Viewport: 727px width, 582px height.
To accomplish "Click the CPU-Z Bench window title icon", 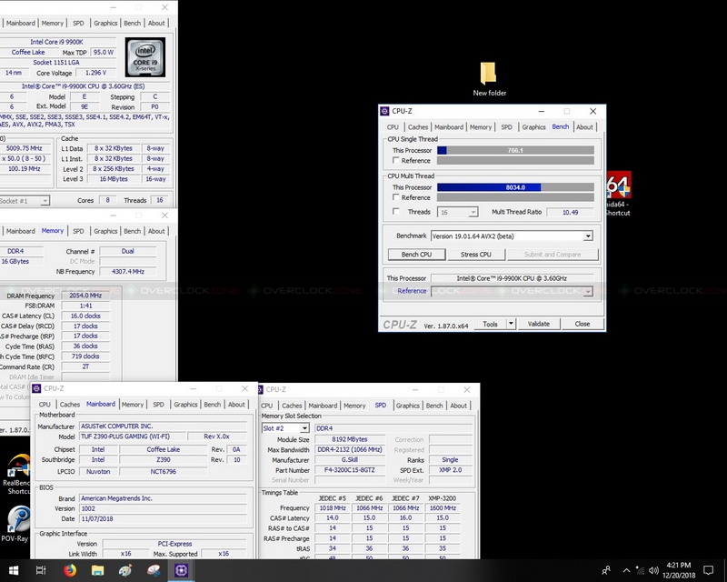I will click(384, 111).
